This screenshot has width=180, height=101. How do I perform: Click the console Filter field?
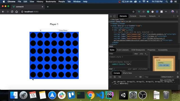tap(152, 77)
